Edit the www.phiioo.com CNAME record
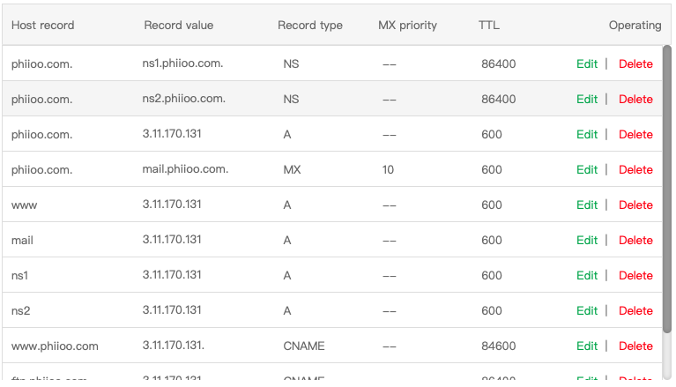 coord(586,346)
